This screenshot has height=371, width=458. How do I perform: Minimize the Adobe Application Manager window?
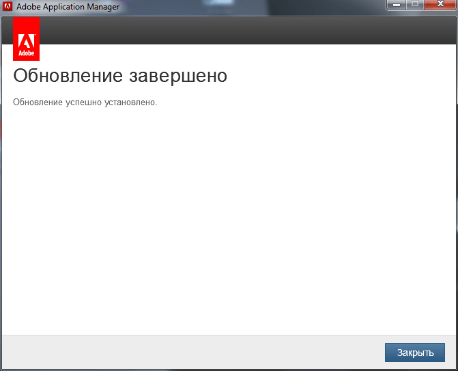(396, 5)
